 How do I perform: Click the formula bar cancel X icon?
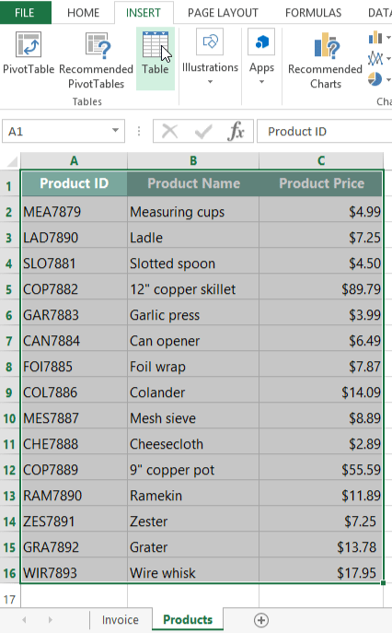(169, 131)
